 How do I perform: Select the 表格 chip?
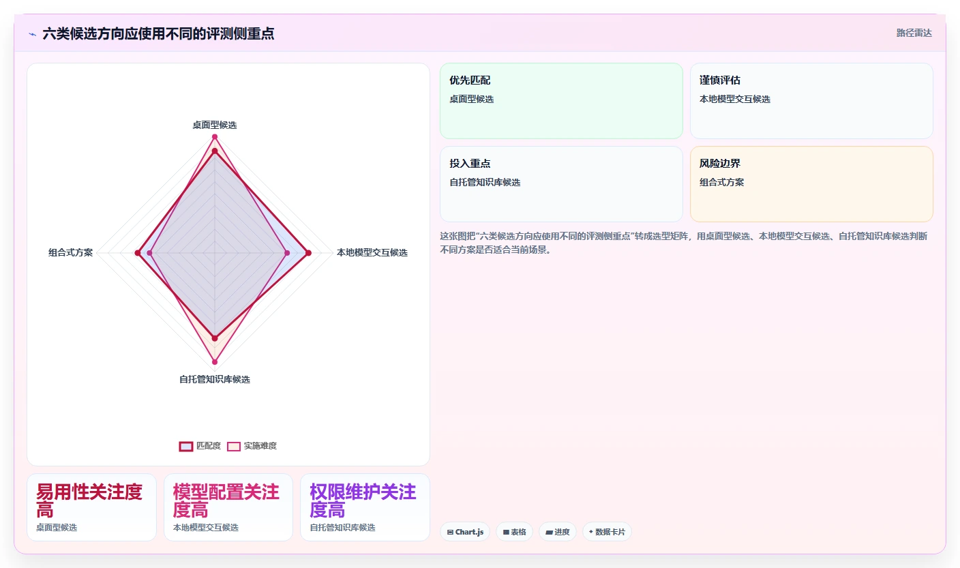514,532
